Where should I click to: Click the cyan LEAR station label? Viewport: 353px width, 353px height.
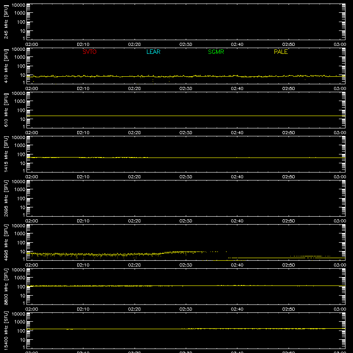[x=153, y=52]
